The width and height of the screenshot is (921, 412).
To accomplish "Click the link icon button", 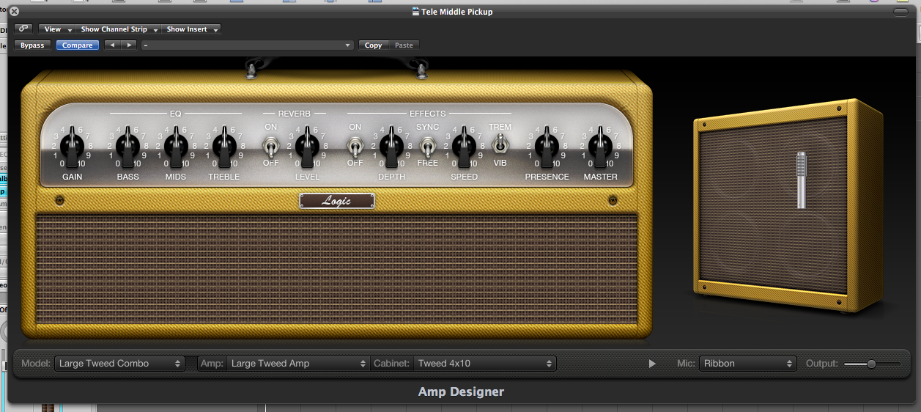I will 24,29.
